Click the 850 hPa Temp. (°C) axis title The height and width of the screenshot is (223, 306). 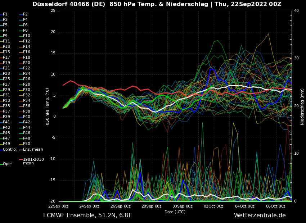pos(48,106)
